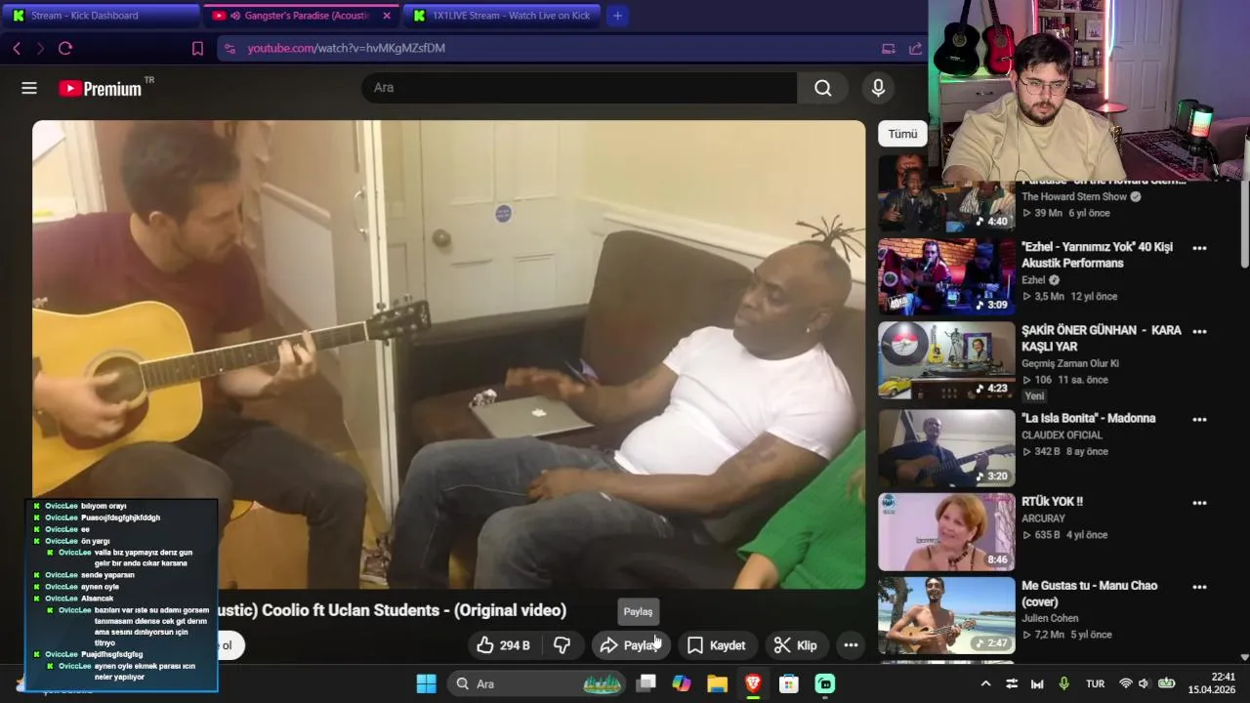Switch to Stream - Kick Dashboard tab
Viewport: 1250px width, 703px height.
pyautogui.click(x=101, y=15)
